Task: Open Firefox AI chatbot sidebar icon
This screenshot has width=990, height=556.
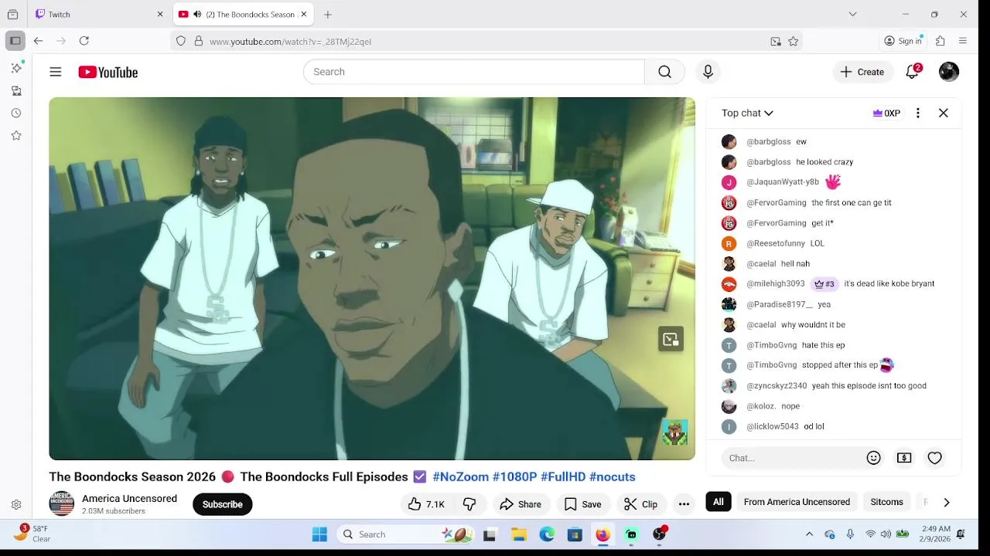Action: tap(16, 68)
